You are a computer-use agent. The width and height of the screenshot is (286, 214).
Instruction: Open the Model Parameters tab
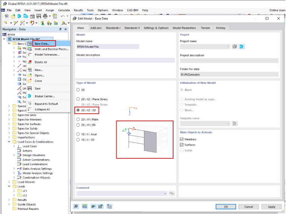pos(184,28)
